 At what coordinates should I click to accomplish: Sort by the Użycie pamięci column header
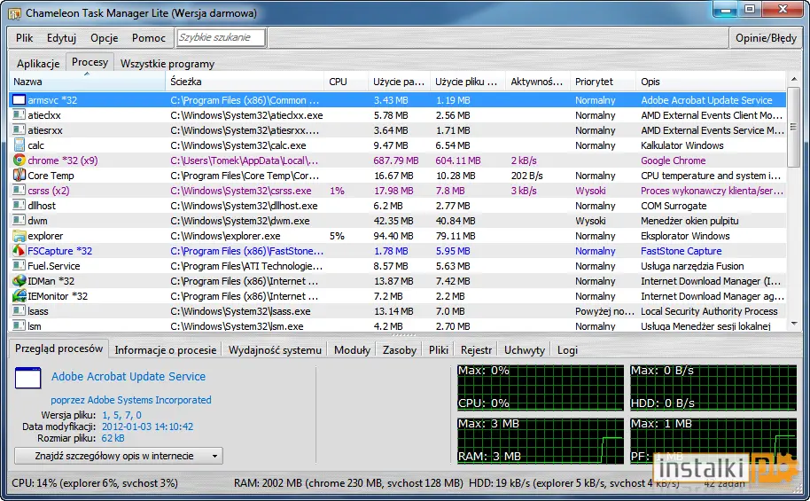(399, 82)
